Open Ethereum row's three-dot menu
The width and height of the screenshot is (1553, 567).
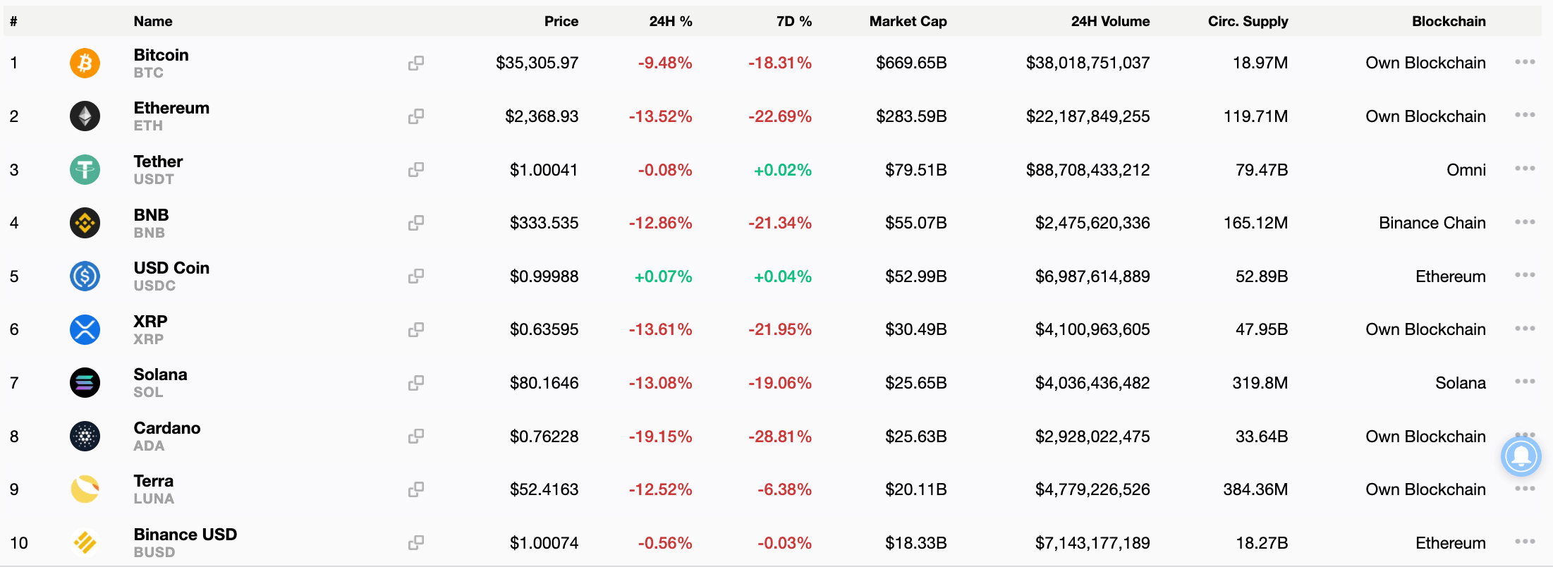click(1525, 115)
